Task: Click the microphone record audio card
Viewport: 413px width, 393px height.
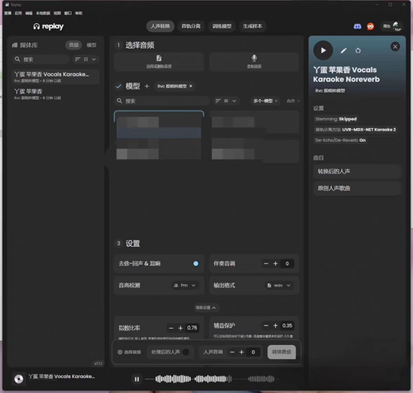Action: pos(254,62)
